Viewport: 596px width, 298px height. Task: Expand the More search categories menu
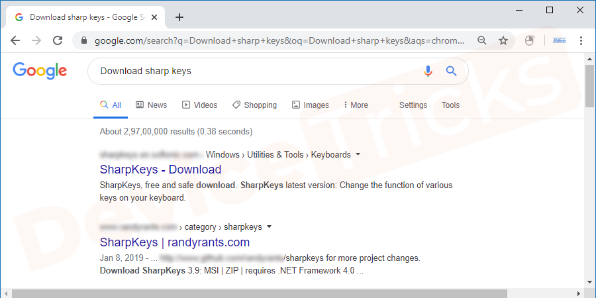[x=356, y=105]
